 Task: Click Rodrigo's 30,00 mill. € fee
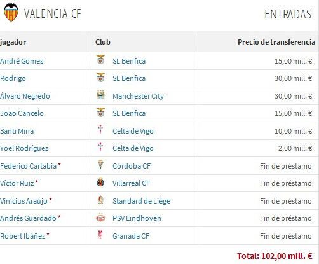click(x=293, y=78)
